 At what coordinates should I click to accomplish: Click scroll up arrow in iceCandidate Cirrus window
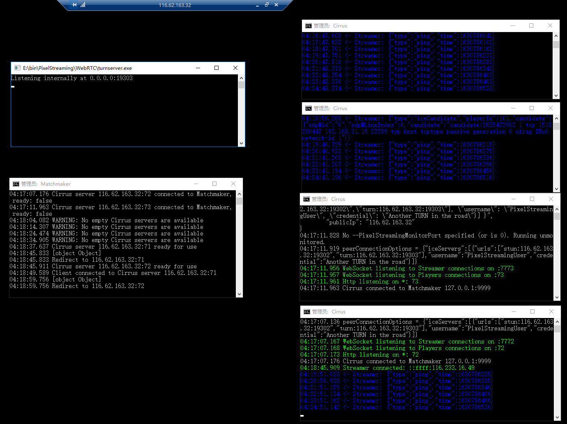point(556,118)
